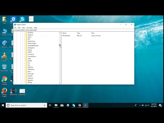The image size is (164, 123).
Task: Open the Recycle Bin
Action: 4,68
